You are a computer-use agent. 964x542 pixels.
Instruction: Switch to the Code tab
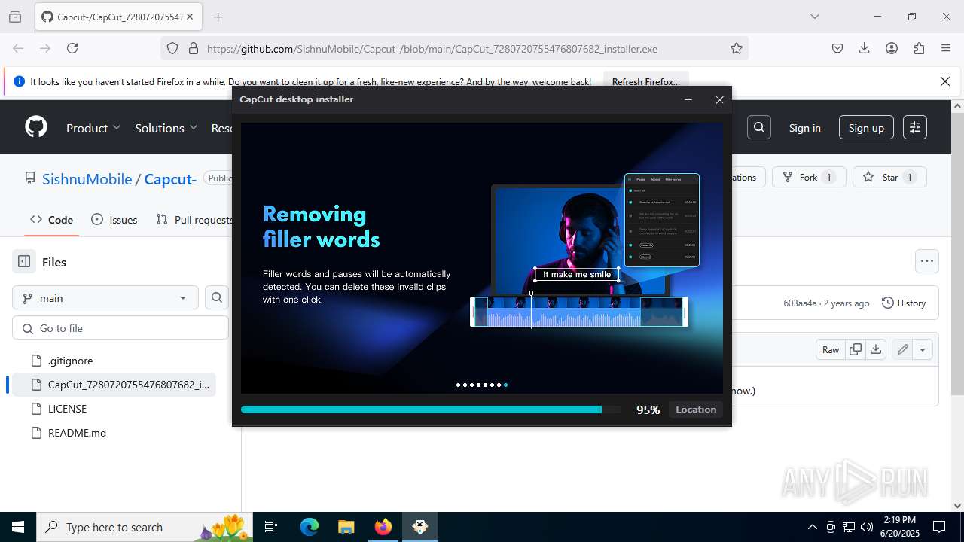(x=52, y=220)
